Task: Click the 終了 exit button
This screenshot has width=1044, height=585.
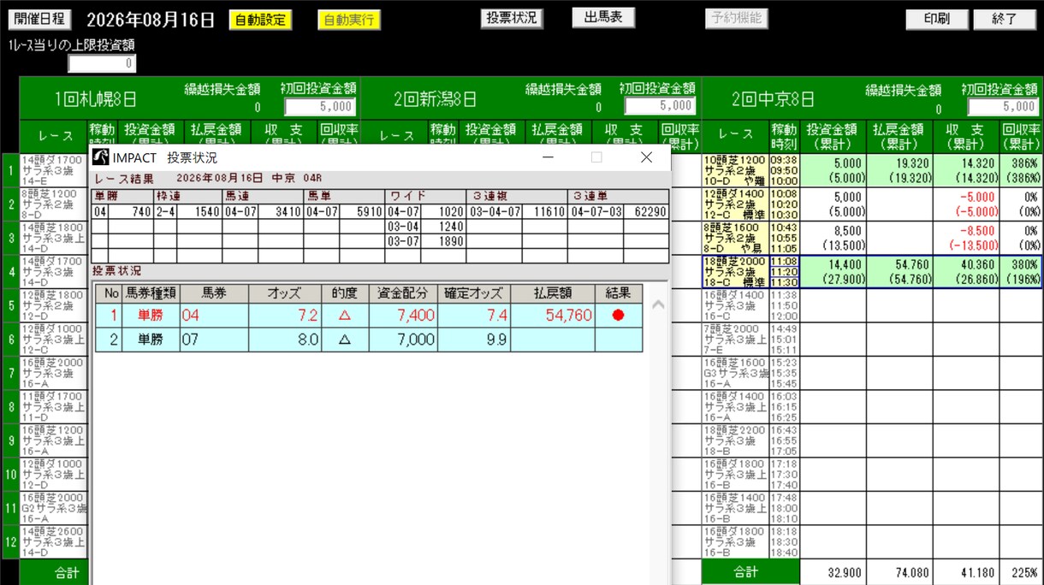Action: (1005, 20)
